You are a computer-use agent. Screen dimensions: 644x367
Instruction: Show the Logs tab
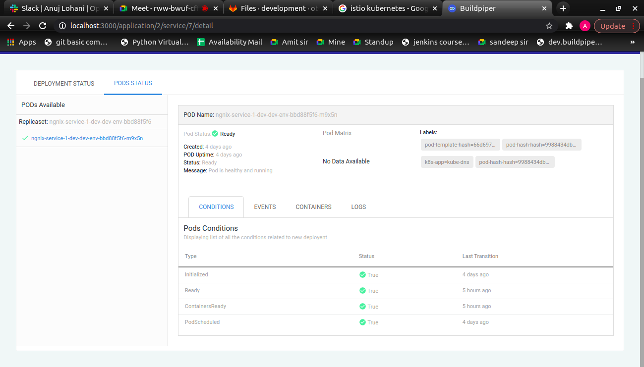[358, 207]
